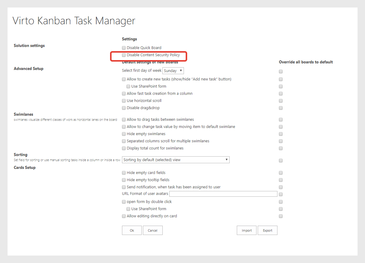
Task: Tick Hide empty card fields checkbox
Action: 124,173
